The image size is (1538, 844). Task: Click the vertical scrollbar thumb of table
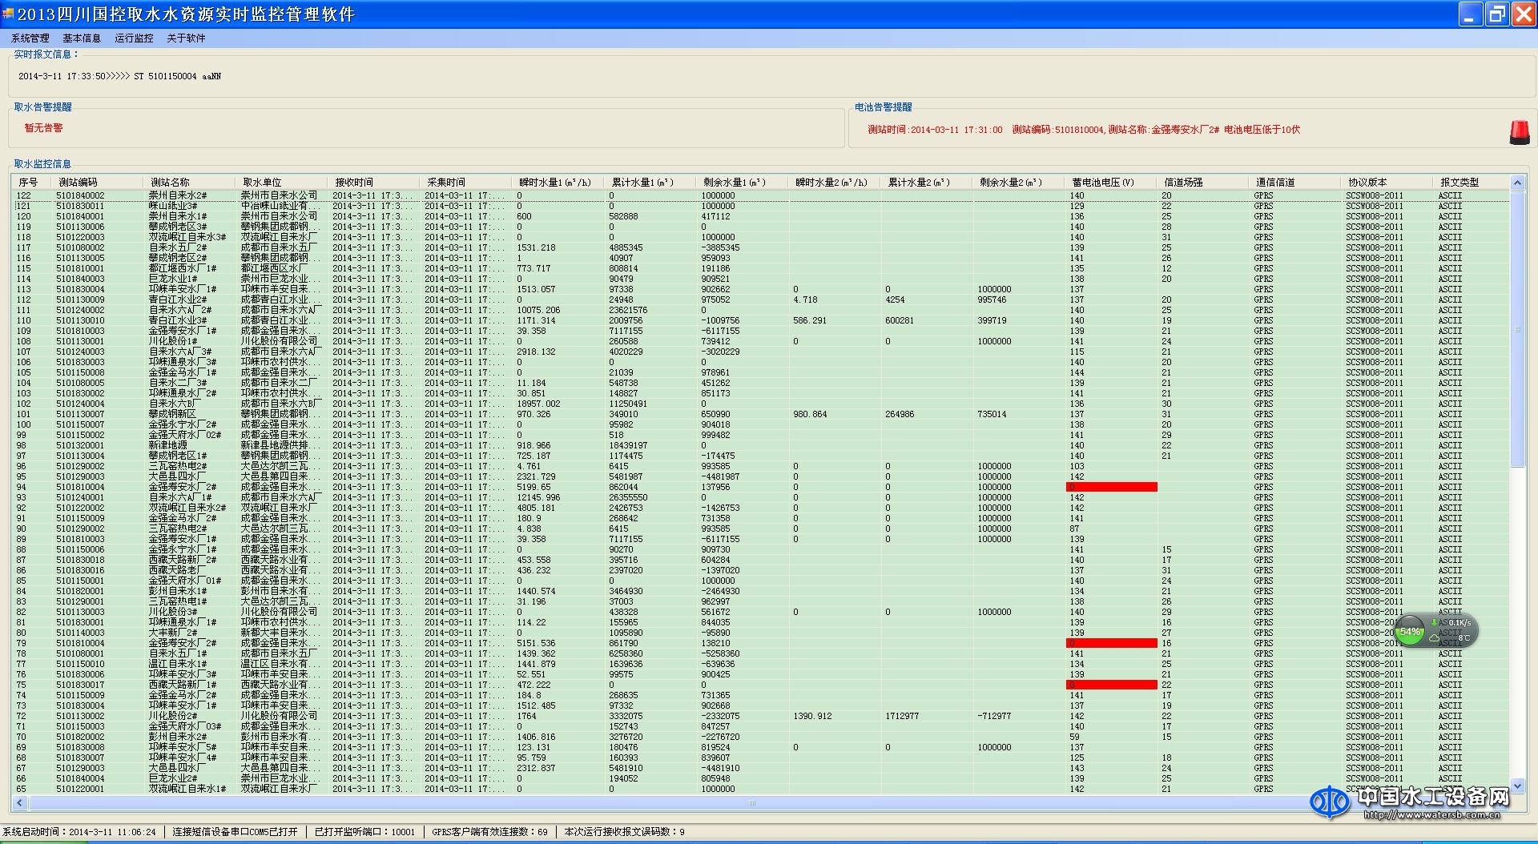pos(1517,328)
